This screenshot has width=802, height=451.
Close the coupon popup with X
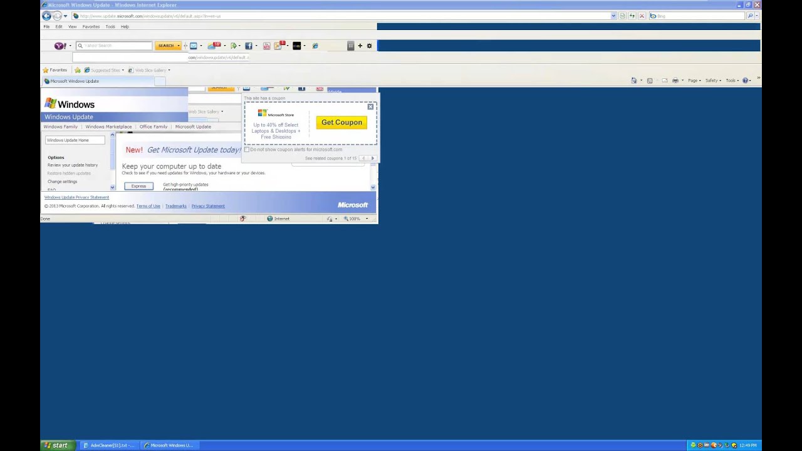370,107
